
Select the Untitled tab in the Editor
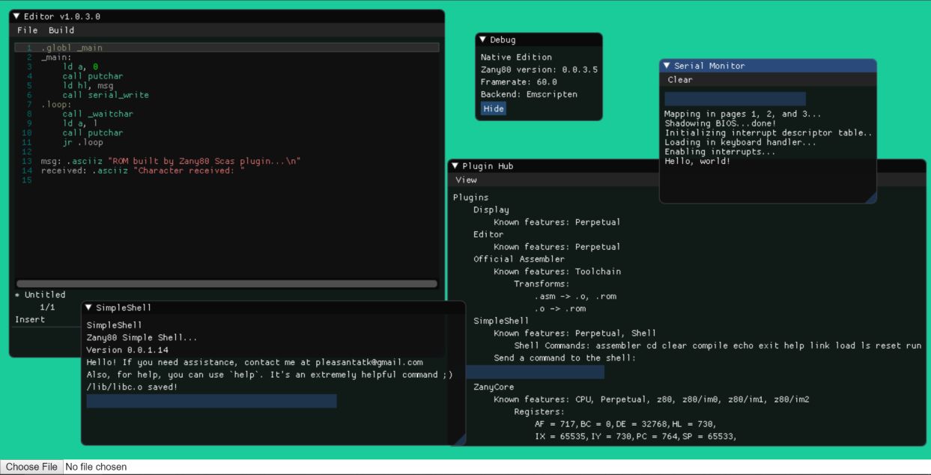click(x=40, y=295)
